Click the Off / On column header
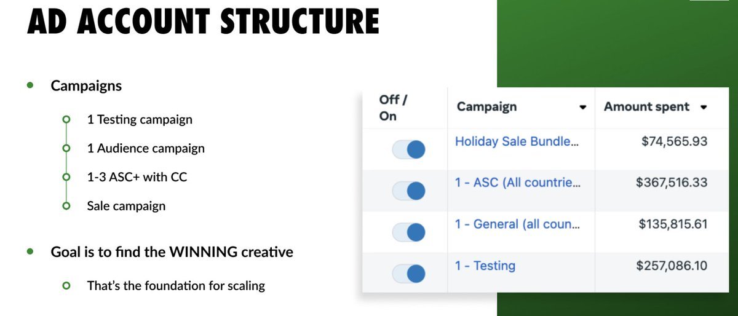Screen dimensions: 738x316 389,108
